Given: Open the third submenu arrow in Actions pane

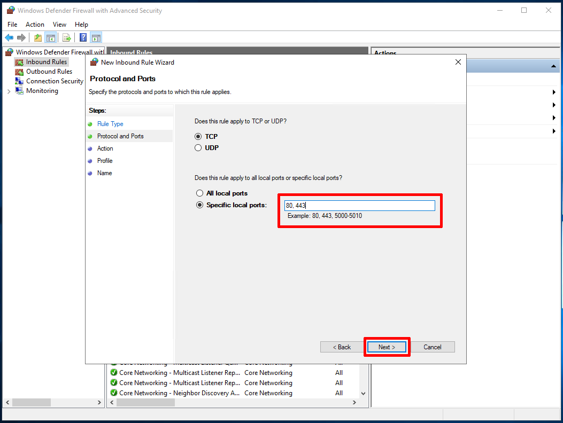Looking at the screenshot, I should coord(554,117).
